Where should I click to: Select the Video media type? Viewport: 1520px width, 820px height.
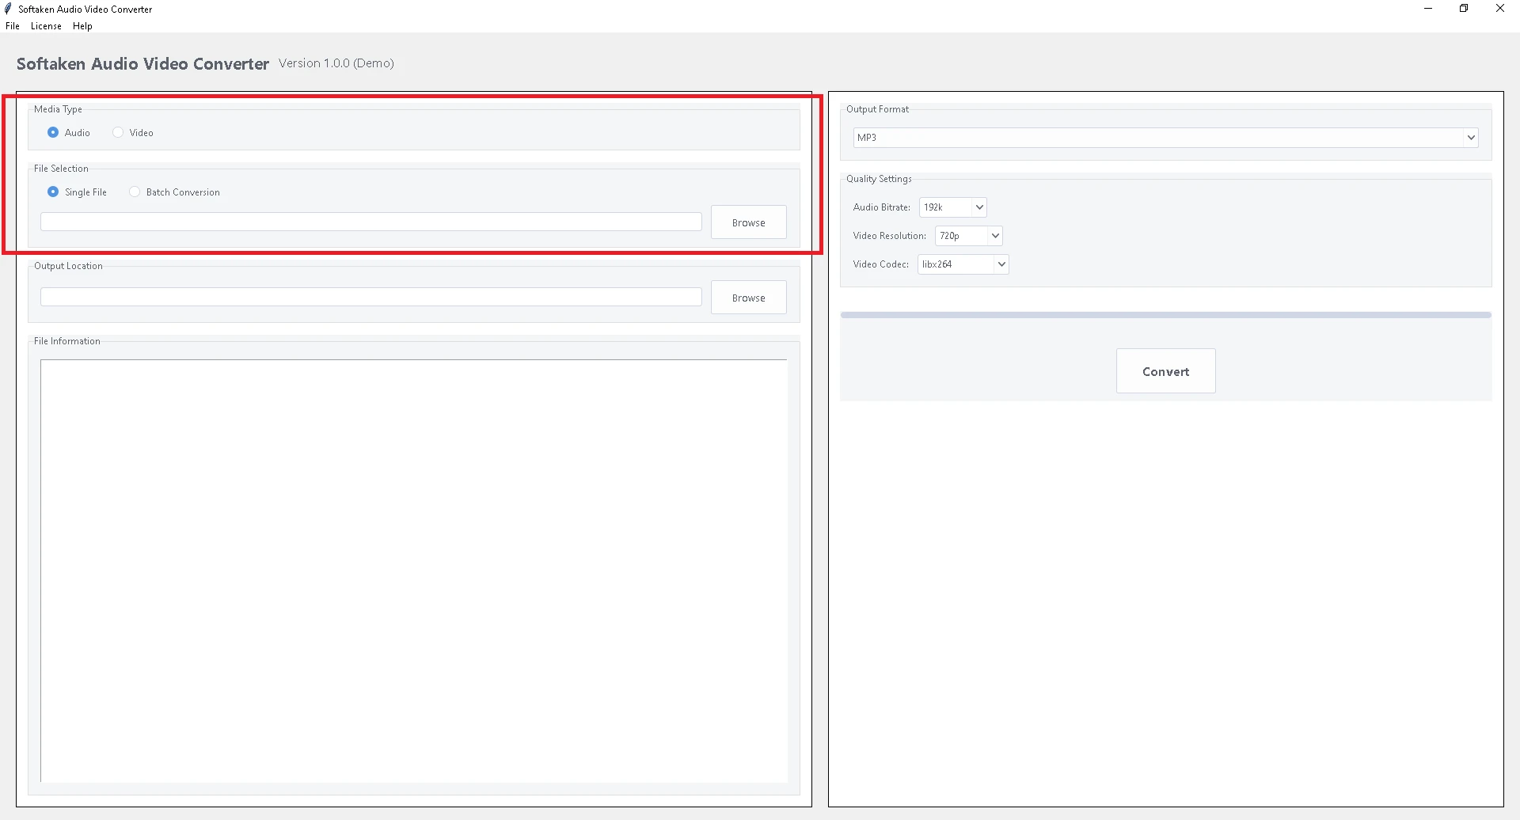(117, 132)
